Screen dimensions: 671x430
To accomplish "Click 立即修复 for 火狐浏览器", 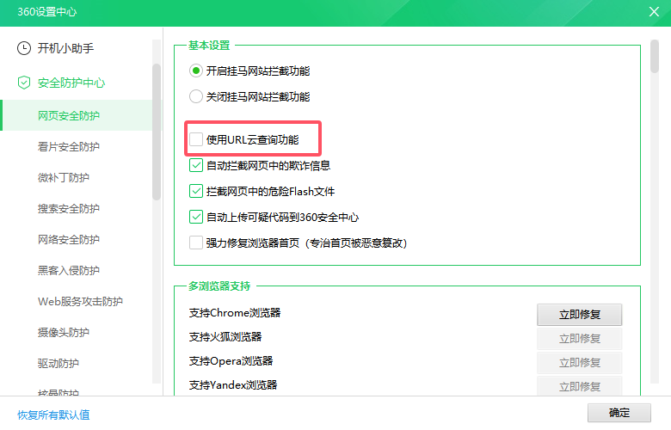I will tap(580, 339).
